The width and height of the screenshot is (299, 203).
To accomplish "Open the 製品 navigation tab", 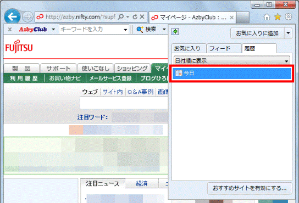I will tap(21, 68).
